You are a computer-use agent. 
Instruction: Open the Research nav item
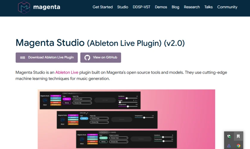192,7
